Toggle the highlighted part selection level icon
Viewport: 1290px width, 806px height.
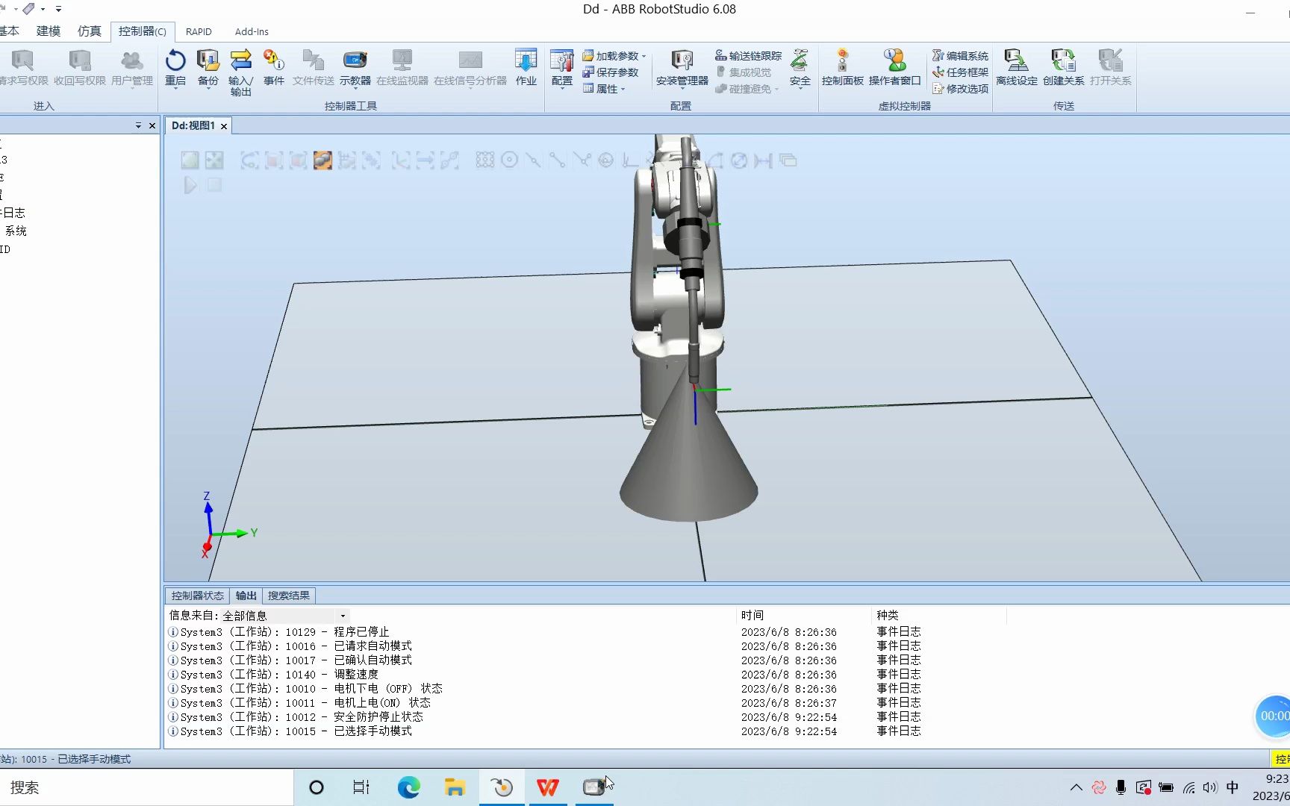[x=322, y=160]
